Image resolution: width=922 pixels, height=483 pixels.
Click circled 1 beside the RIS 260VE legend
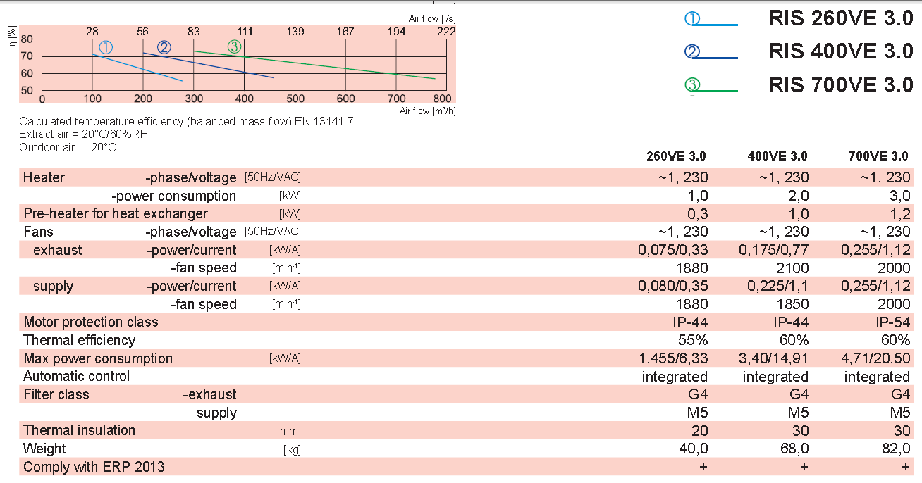694,20
